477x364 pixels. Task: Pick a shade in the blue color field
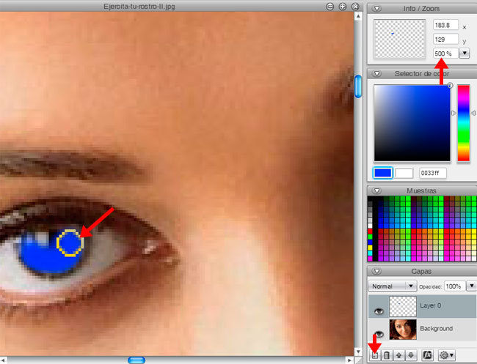412,123
